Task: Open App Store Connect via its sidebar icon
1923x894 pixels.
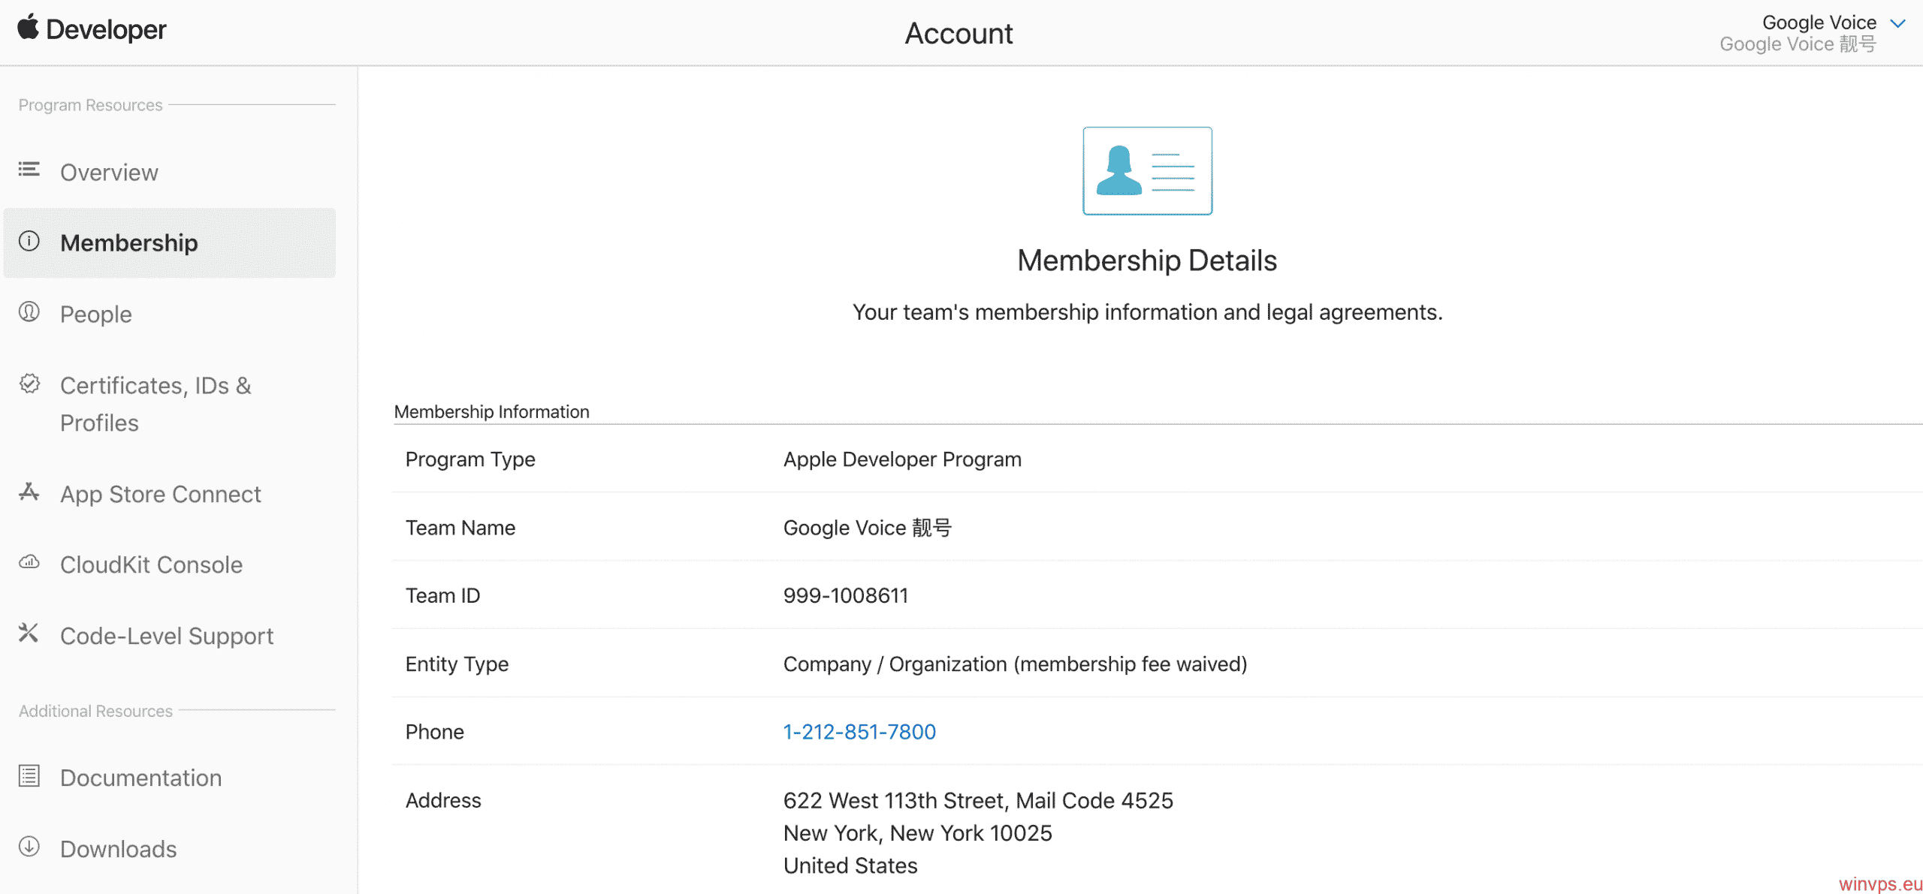Action: point(29,492)
